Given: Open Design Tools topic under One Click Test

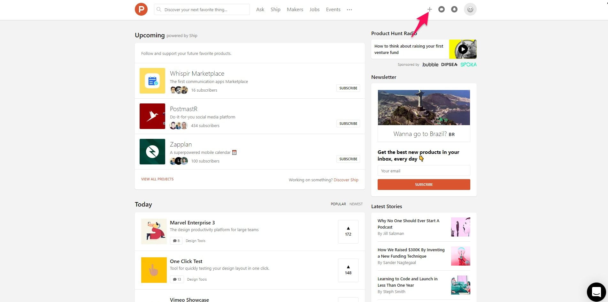Looking at the screenshot, I should 197,279.
